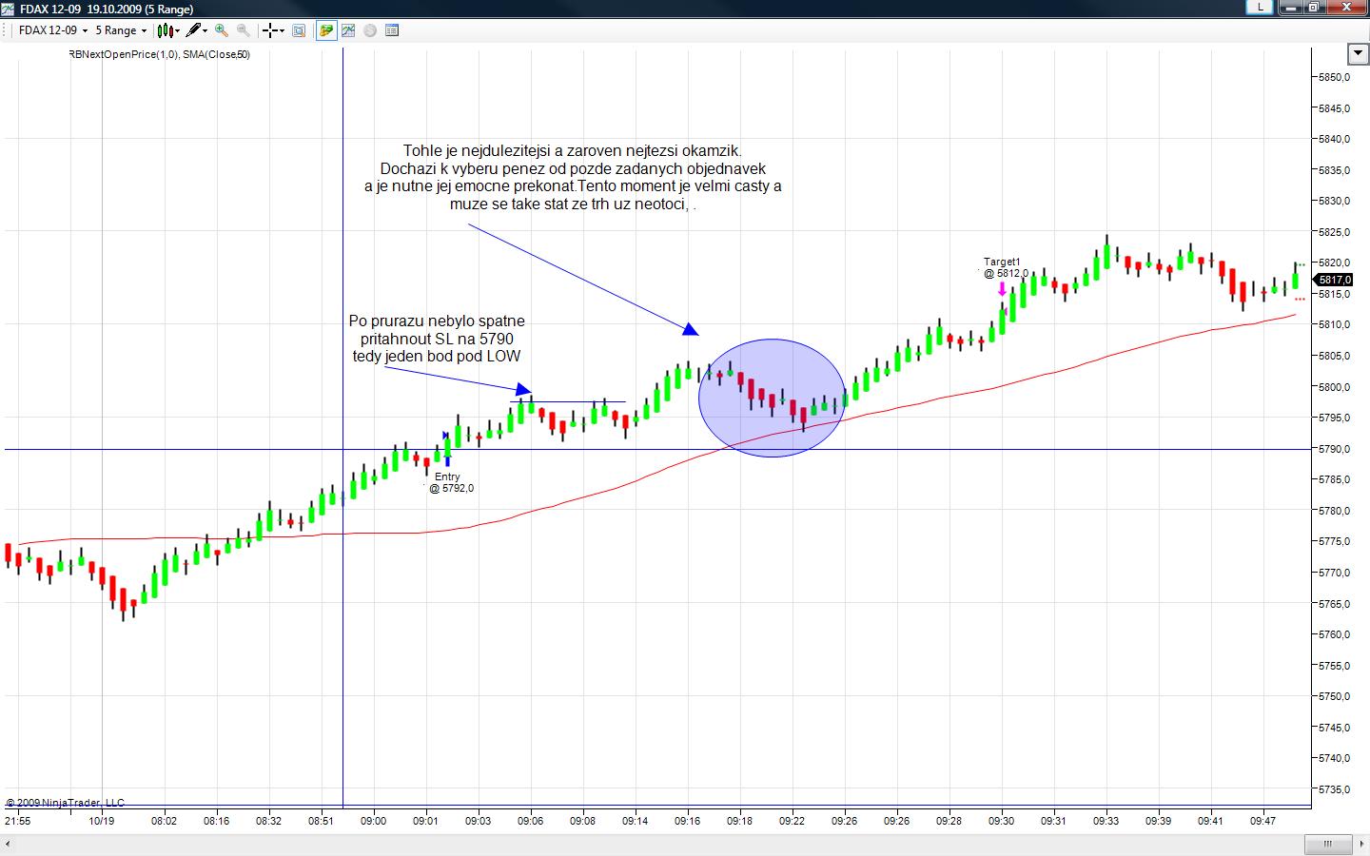
Task: Open the chart properties table icon
Action: (392, 30)
